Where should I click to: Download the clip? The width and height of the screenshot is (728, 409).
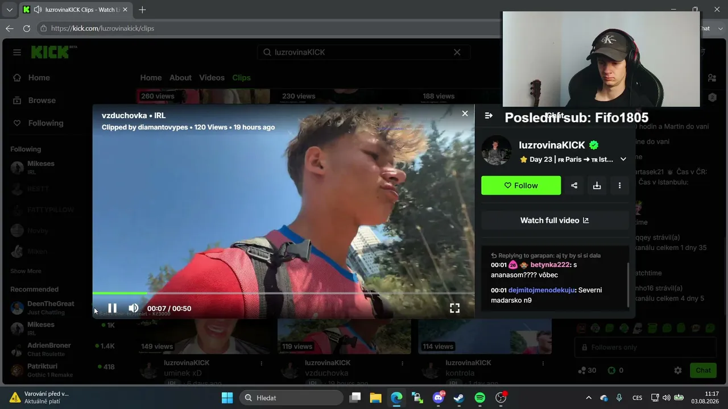(597, 185)
